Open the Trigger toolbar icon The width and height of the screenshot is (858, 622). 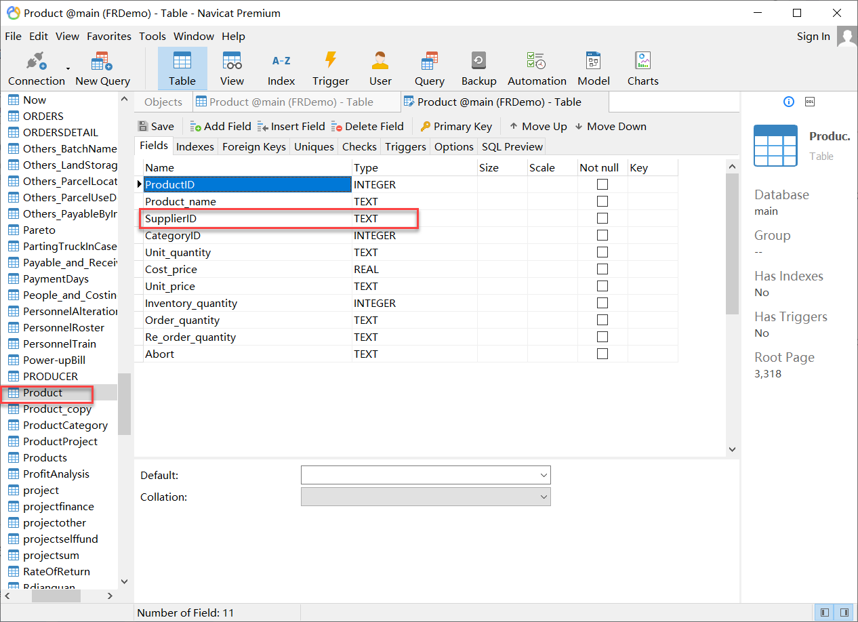[x=331, y=68]
